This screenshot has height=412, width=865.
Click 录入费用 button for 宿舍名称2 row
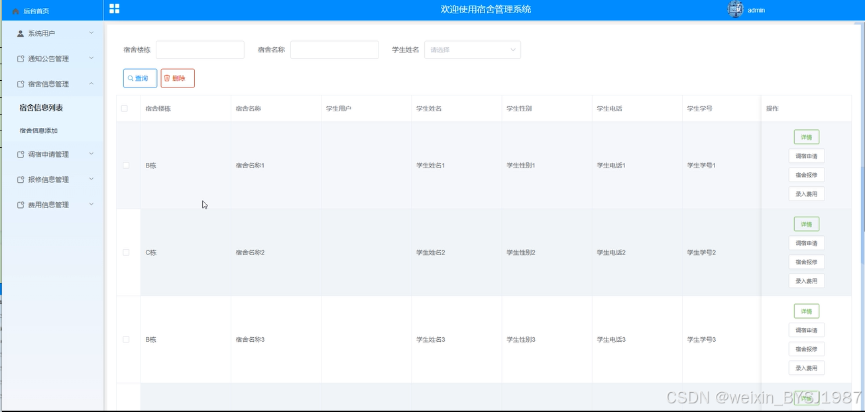(807, 281)
